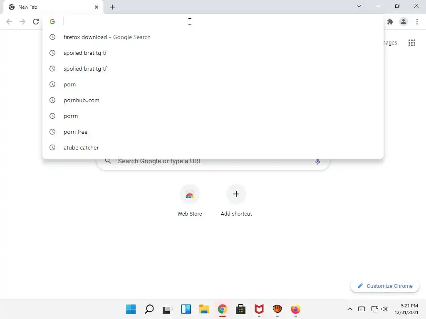This screenshot has width=426, height=319.
Task: Select the 'firefox download' suggestion
Action: [213, 37]
